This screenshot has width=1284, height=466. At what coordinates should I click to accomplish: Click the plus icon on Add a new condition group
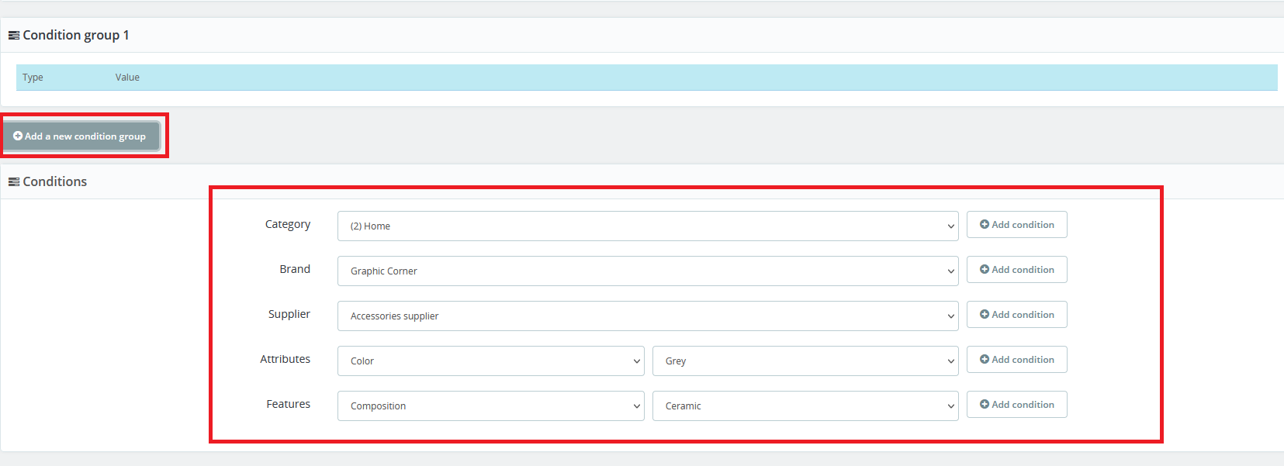pos(18,136)
